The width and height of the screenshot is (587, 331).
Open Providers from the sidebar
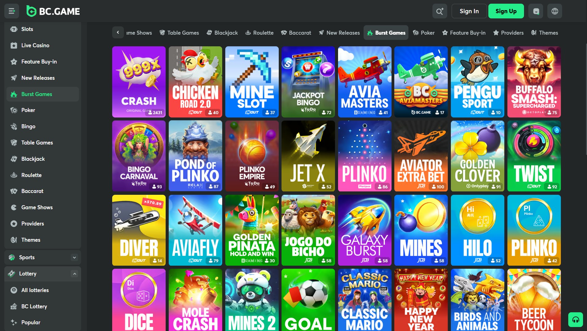tap(33, 223)
